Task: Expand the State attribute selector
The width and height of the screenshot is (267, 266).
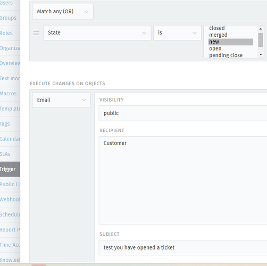Action: click(x=97, y=33)
